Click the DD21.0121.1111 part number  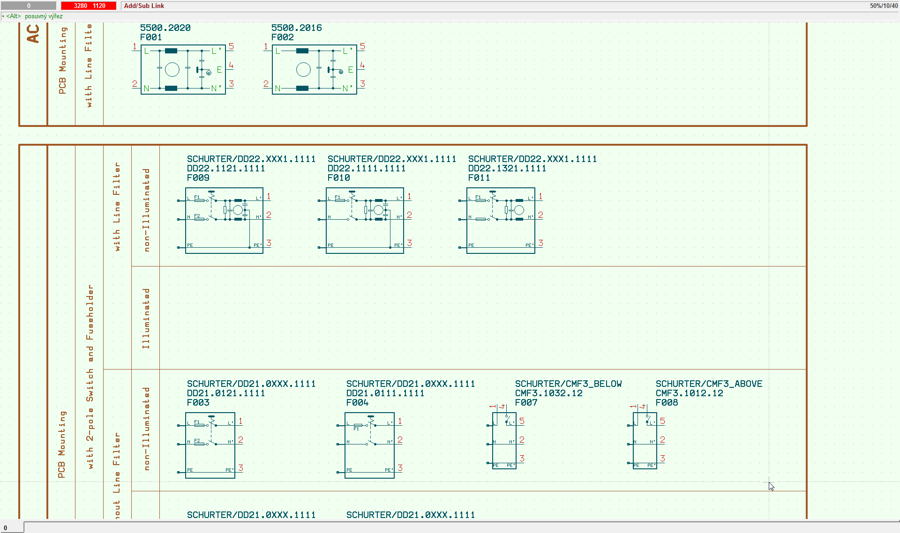click(x=226, y=393)
